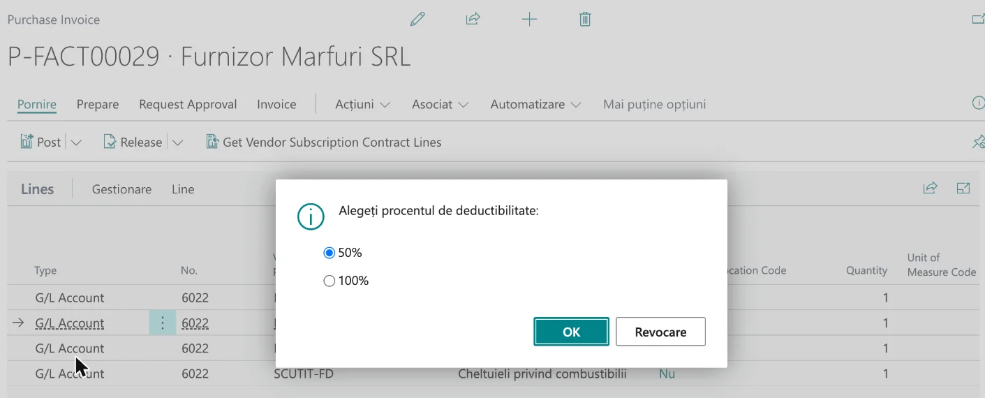Viewport: 985px width, 398px height.
Task: Confirm the dialog with OK
Action: [x=571, y=332]
